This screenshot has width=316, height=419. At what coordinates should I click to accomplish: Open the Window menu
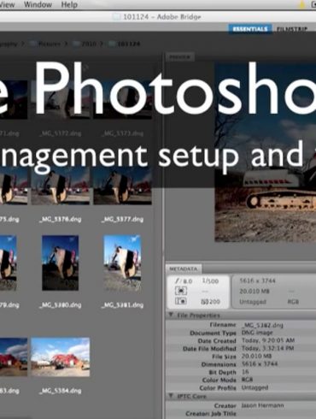[x=38, y=4]
